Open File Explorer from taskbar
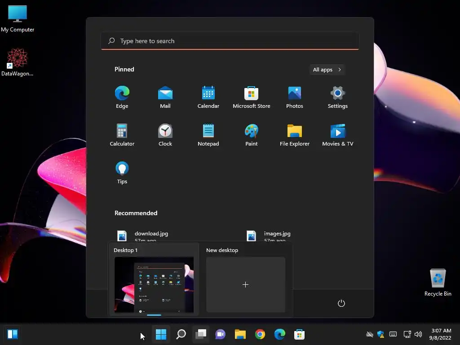460x345 pixels. [x=240, y=334]
